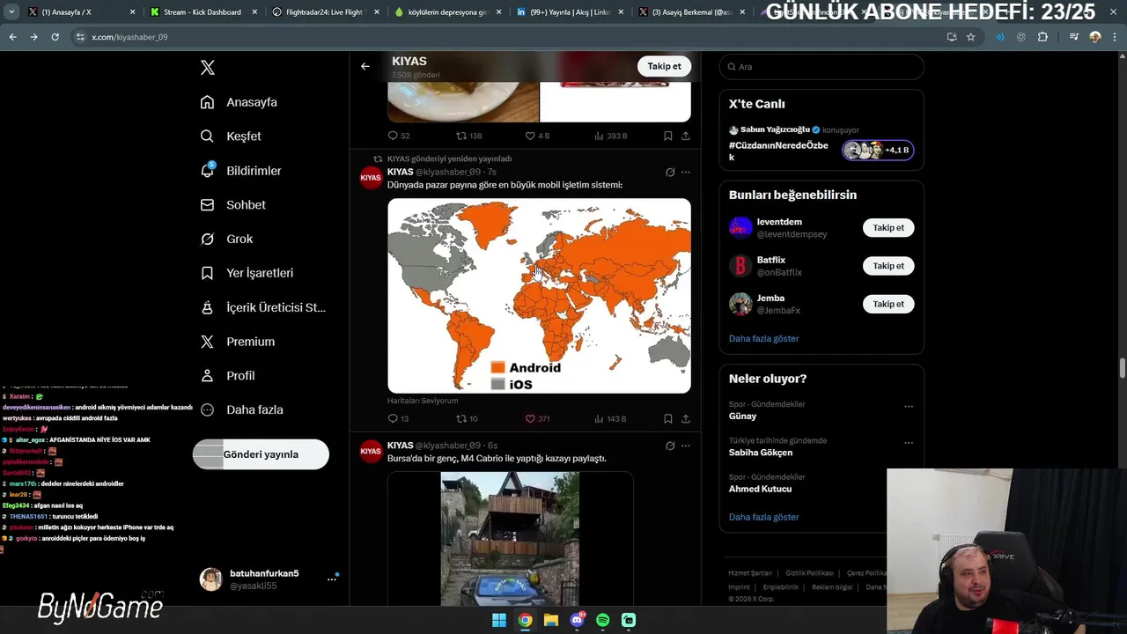Share the post with 393 B views
The width and height of the screenshot is (1127, 634).
[x=686, y=136]
